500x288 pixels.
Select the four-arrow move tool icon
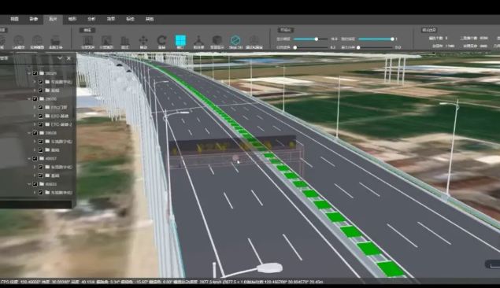click(x=143, y=40)
